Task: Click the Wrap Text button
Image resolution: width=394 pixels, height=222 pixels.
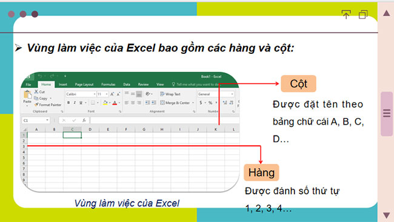Action: (170, 94)
